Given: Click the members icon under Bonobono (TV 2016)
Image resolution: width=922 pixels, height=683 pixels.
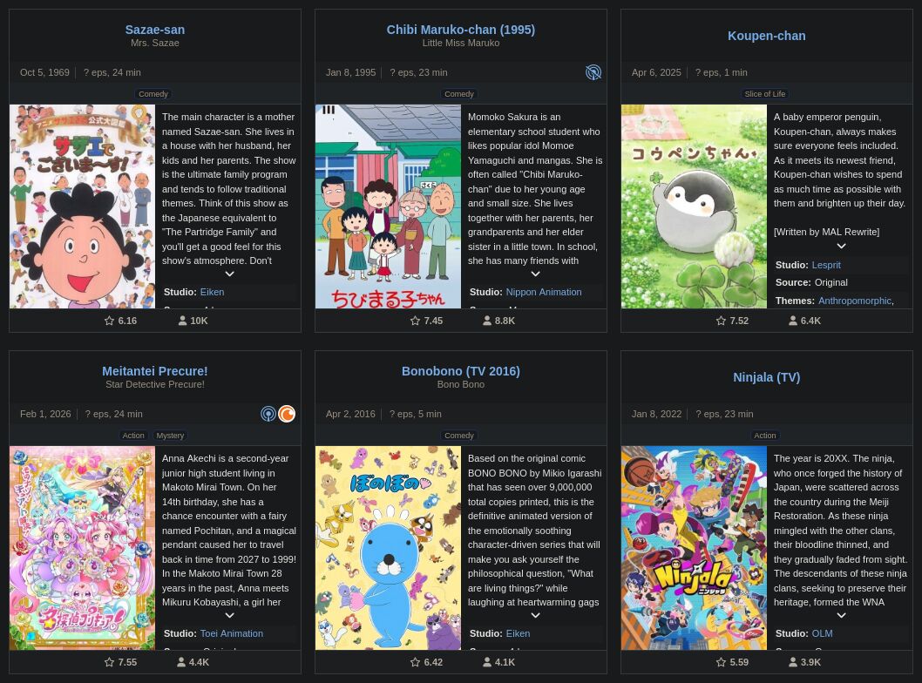Looking at the screenshot, I should point(487,662).
